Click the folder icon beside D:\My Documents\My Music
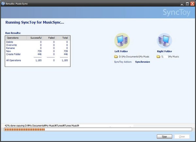The height and width of the screenshot is (142, 196). [116, 56]
